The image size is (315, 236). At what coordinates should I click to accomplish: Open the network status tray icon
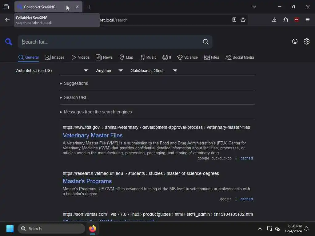pyautogui.click(x=269, y=229)
